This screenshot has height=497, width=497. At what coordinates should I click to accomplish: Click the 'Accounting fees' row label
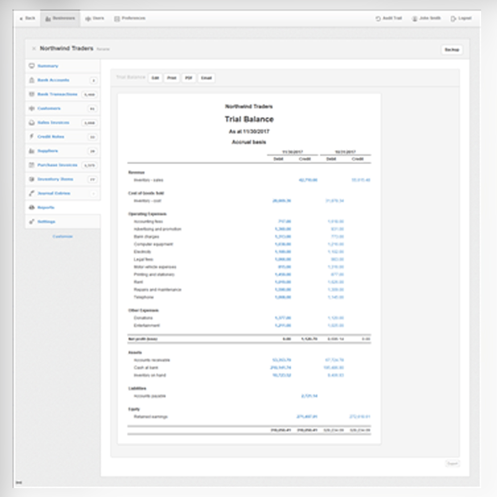pos(148,222)
